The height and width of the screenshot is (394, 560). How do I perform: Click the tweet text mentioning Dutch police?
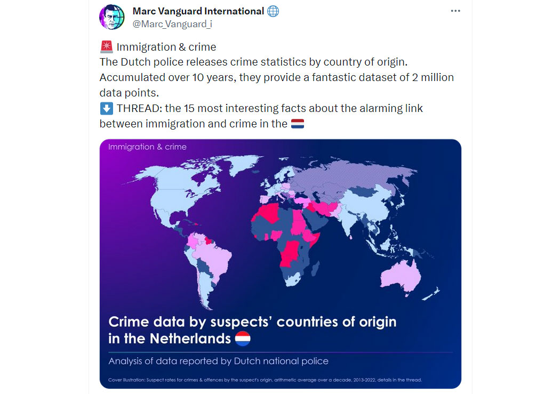pos(253,62)
